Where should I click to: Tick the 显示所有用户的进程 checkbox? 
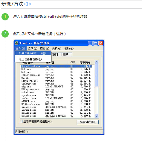tap(21, 121)
